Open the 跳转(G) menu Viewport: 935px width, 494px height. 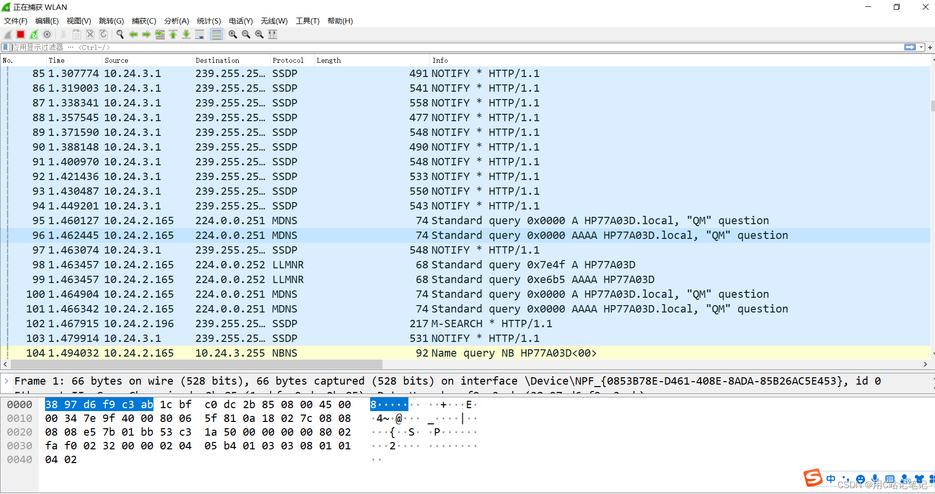coord(111,21)
